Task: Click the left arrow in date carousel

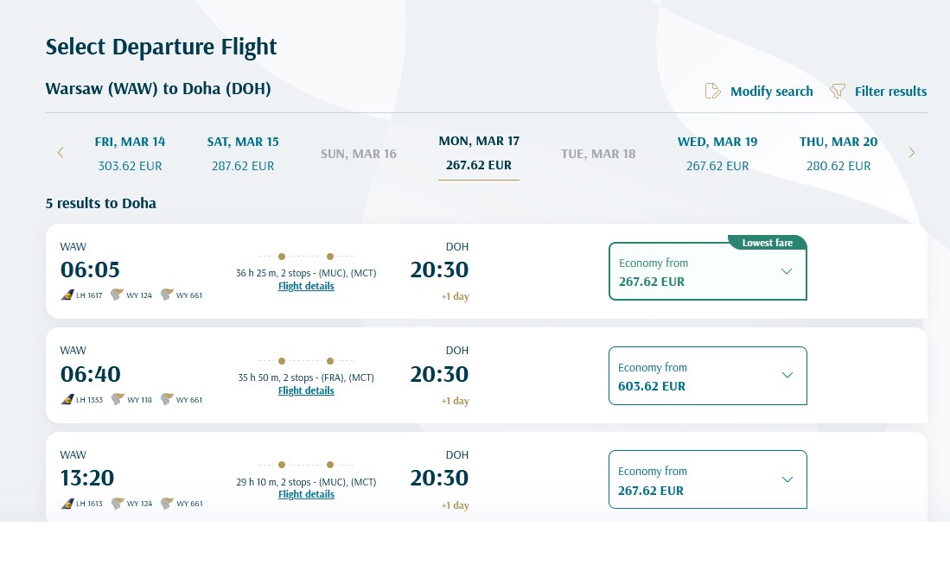Action: 61,152
